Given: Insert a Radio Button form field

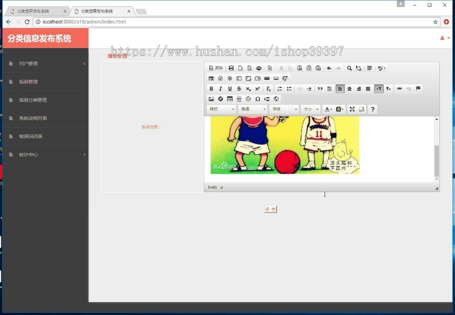Looking at the screenshot, I should pyautogui.click(x=230, y=78).
